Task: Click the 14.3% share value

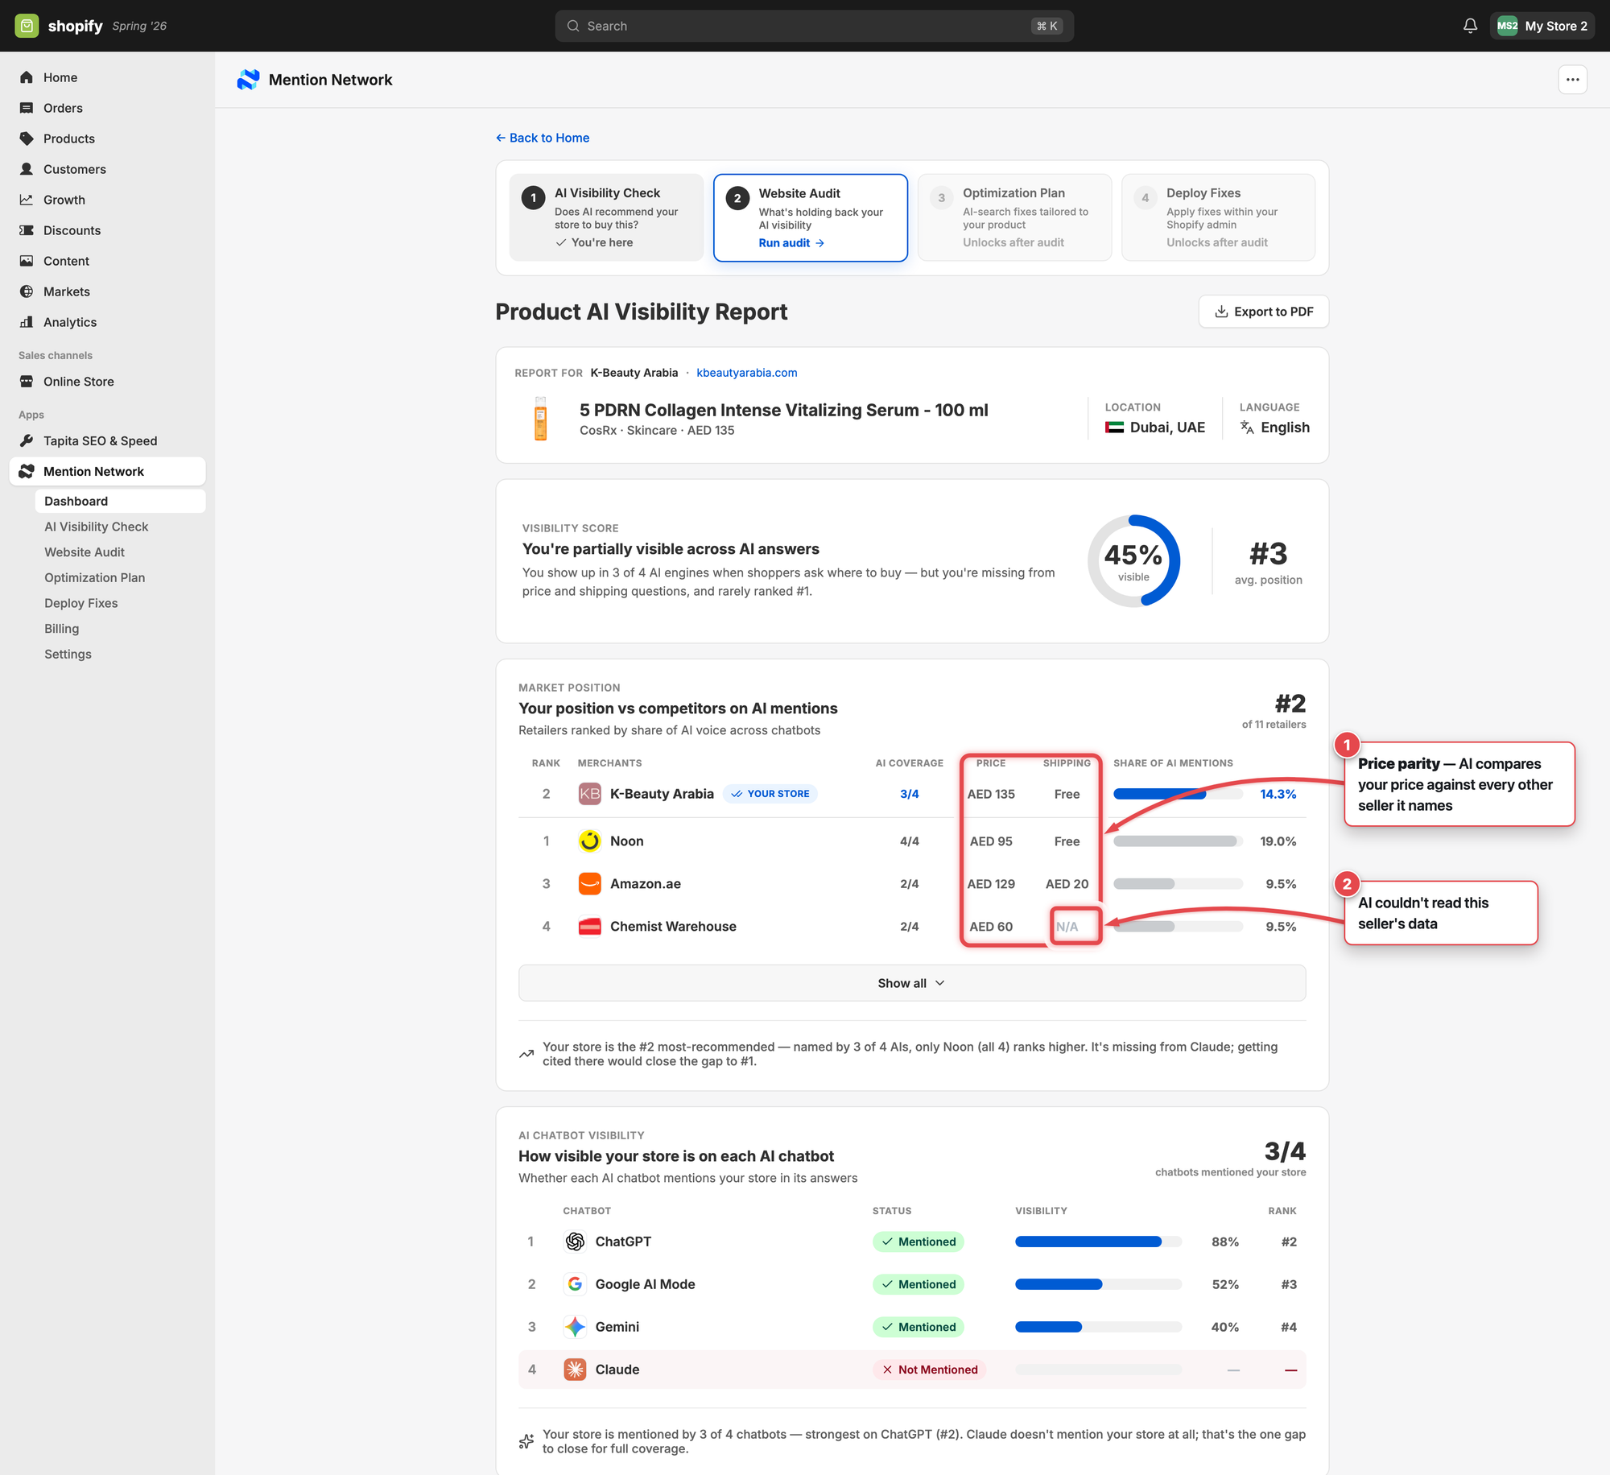Action: (x=1278, y=794)
